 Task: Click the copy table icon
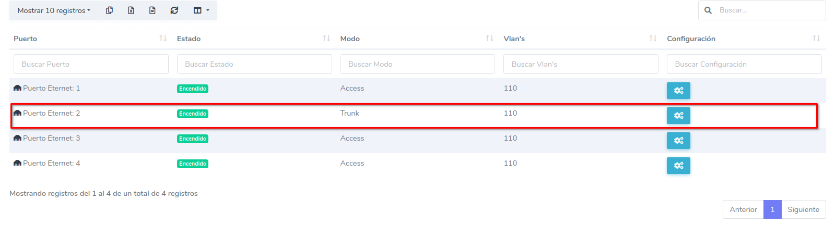pos(109,10)
